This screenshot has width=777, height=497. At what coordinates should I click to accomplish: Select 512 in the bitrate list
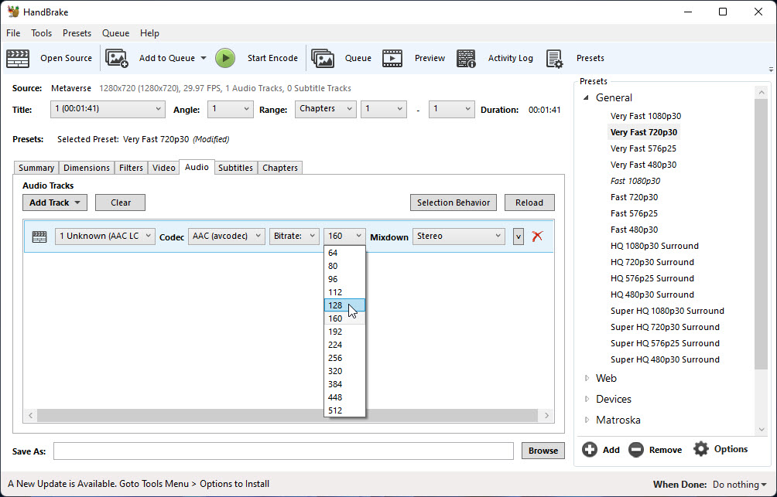[344, 410]
